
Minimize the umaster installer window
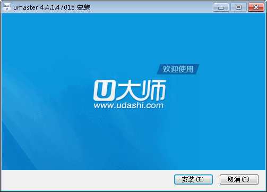(x=221, y=7)
